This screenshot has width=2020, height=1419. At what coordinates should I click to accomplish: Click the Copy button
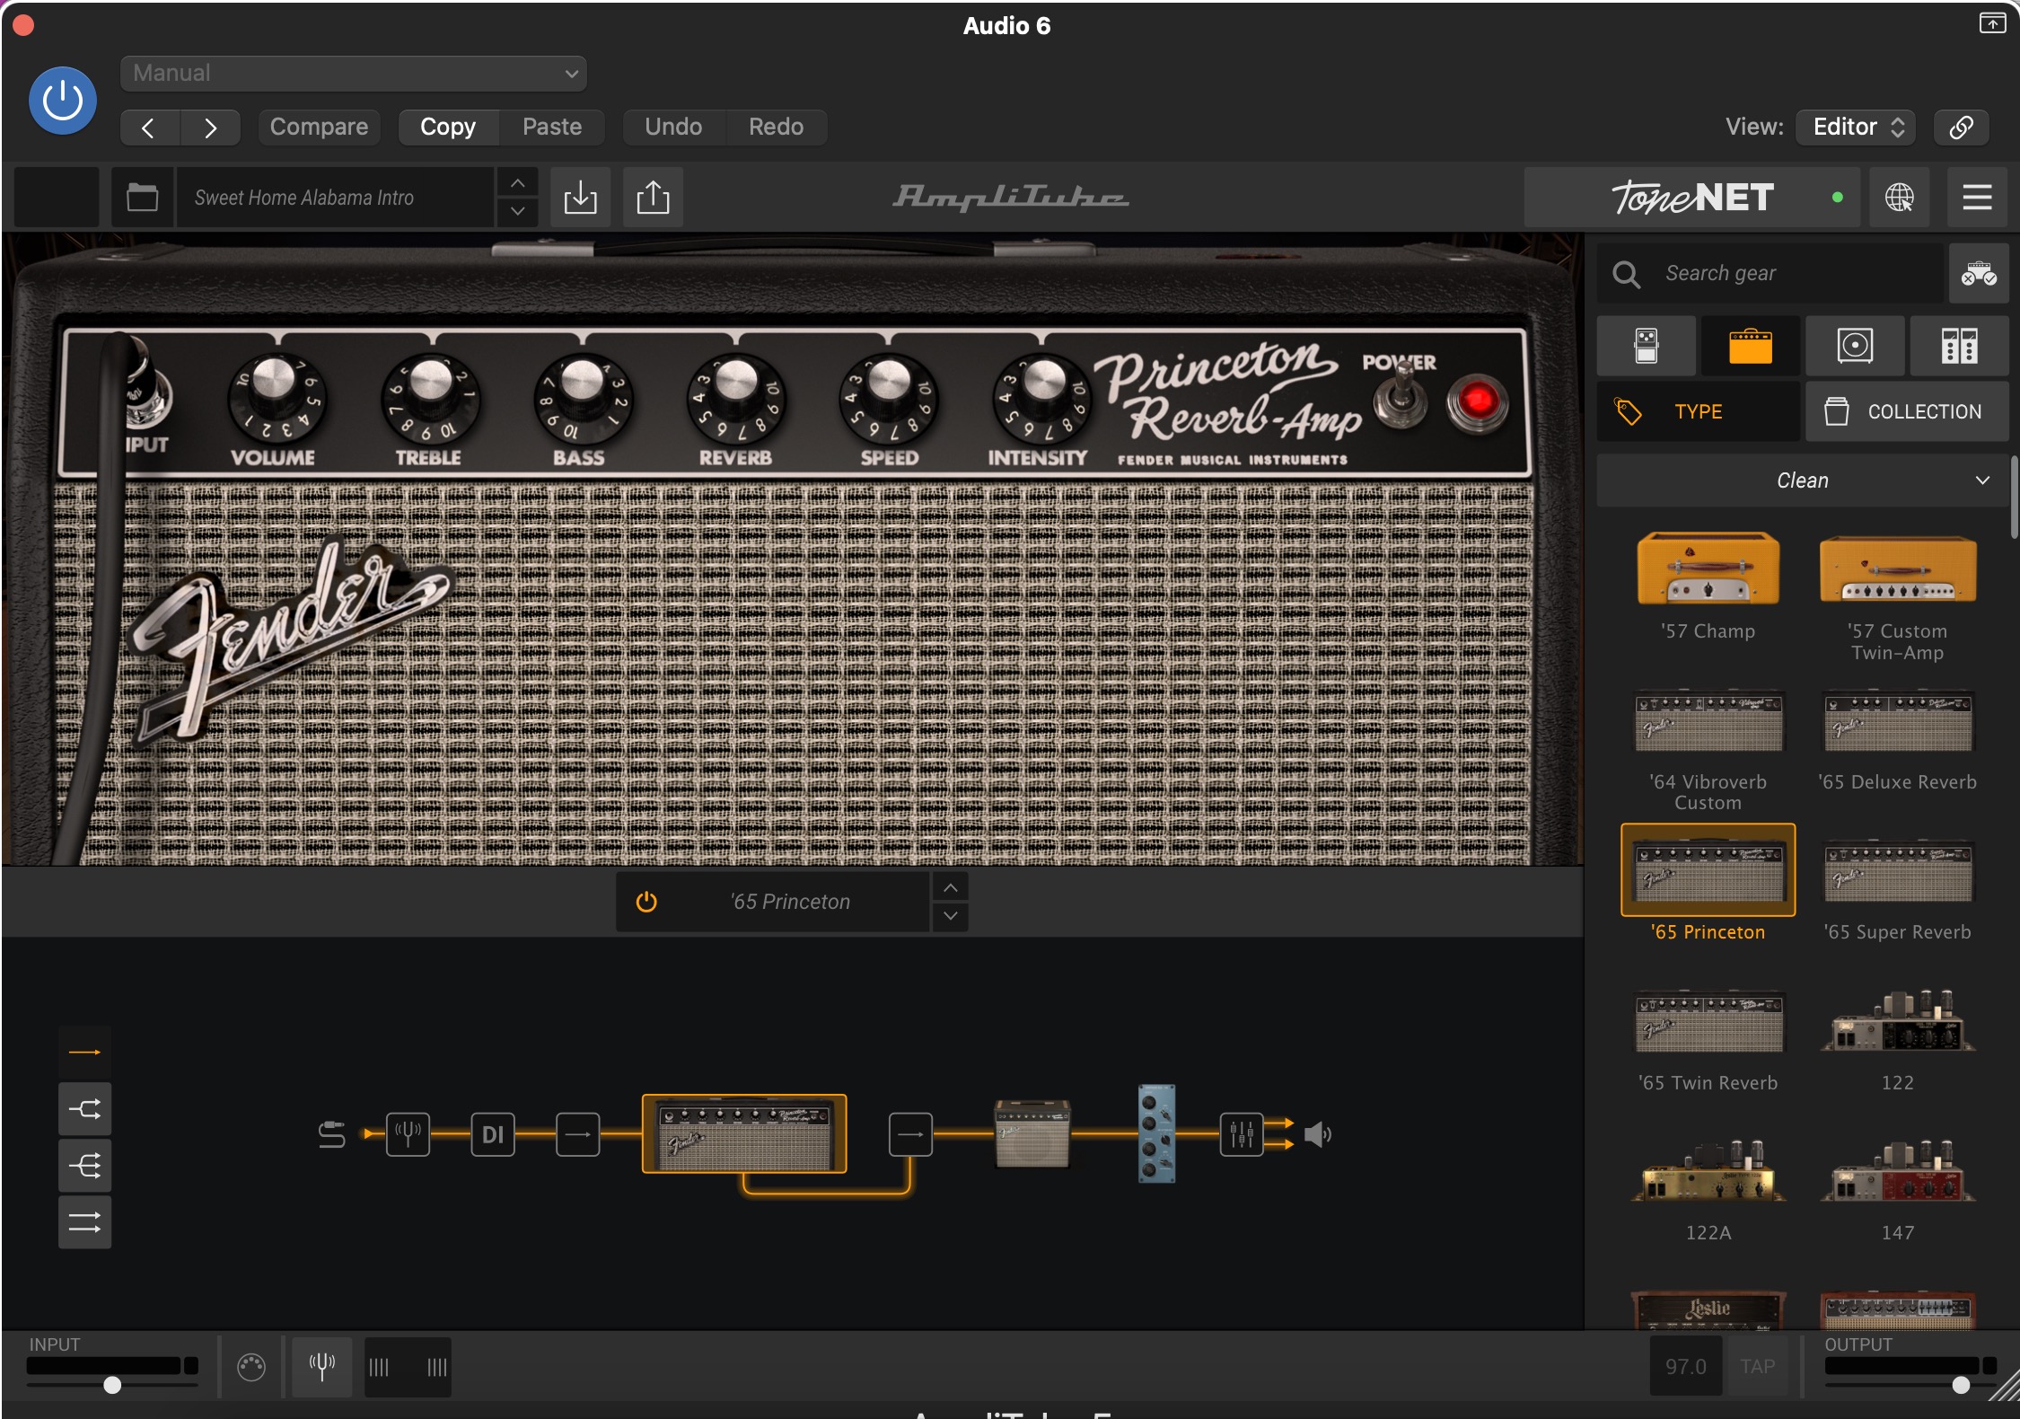(448, 127)
